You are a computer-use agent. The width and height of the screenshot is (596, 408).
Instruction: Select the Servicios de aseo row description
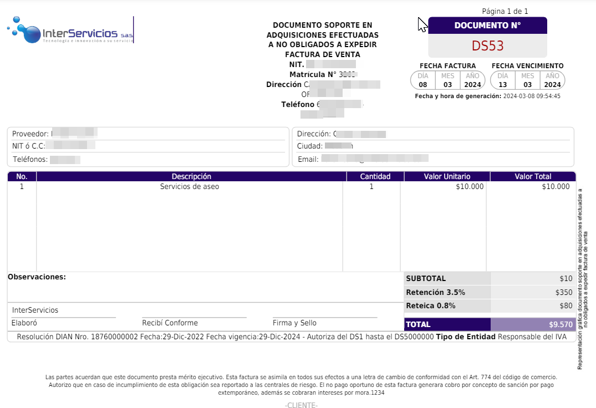[190, 187]
